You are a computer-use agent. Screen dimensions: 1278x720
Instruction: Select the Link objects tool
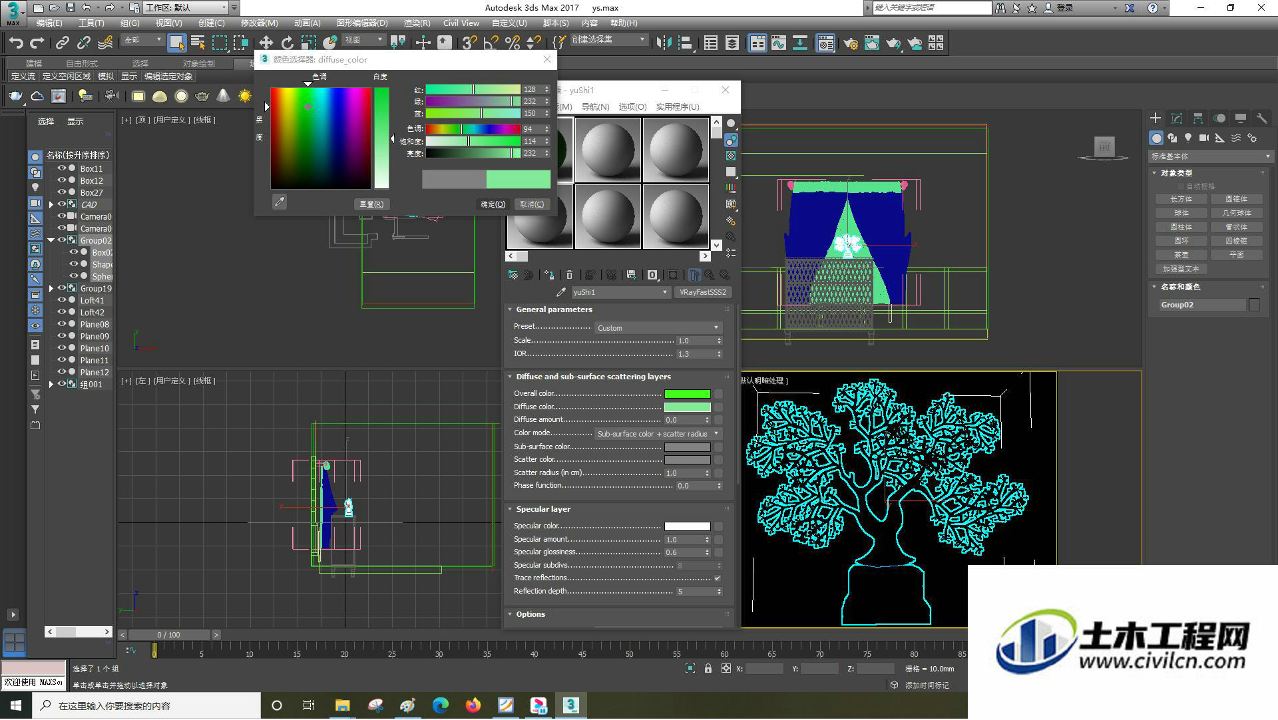[x=63, y=43]
